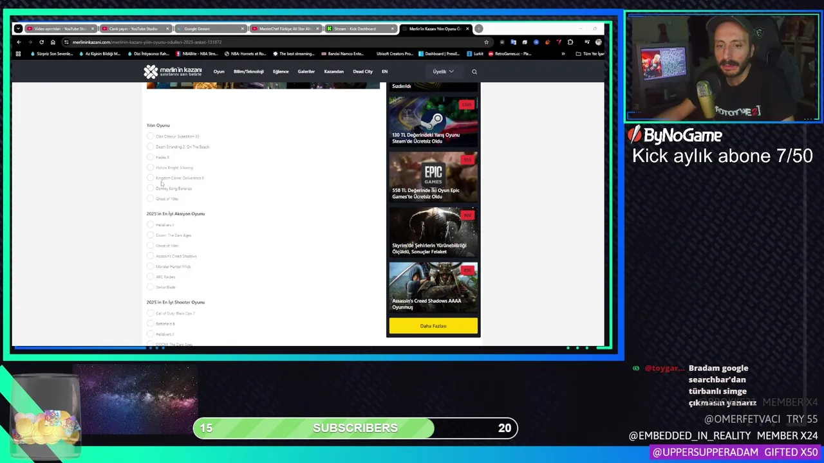
Task: Select Death Stranding 2: On The Beach option
Action: [150, 147]
